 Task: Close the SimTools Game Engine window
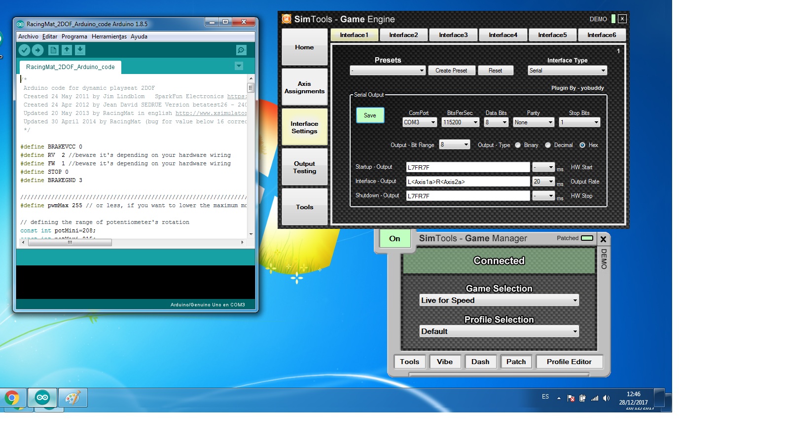pos(622,19)
